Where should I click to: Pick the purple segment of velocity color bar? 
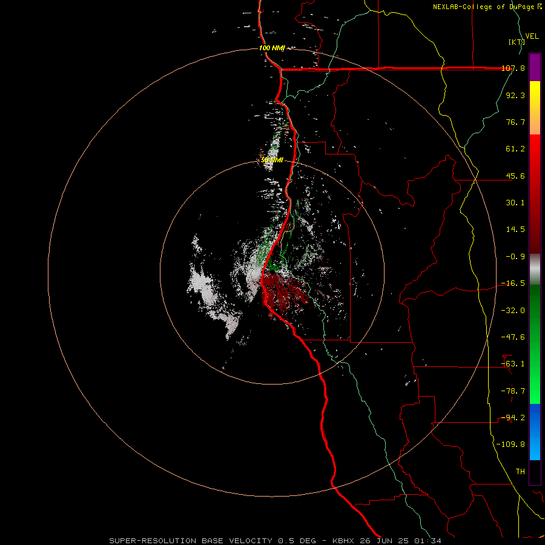click(535, 67)
